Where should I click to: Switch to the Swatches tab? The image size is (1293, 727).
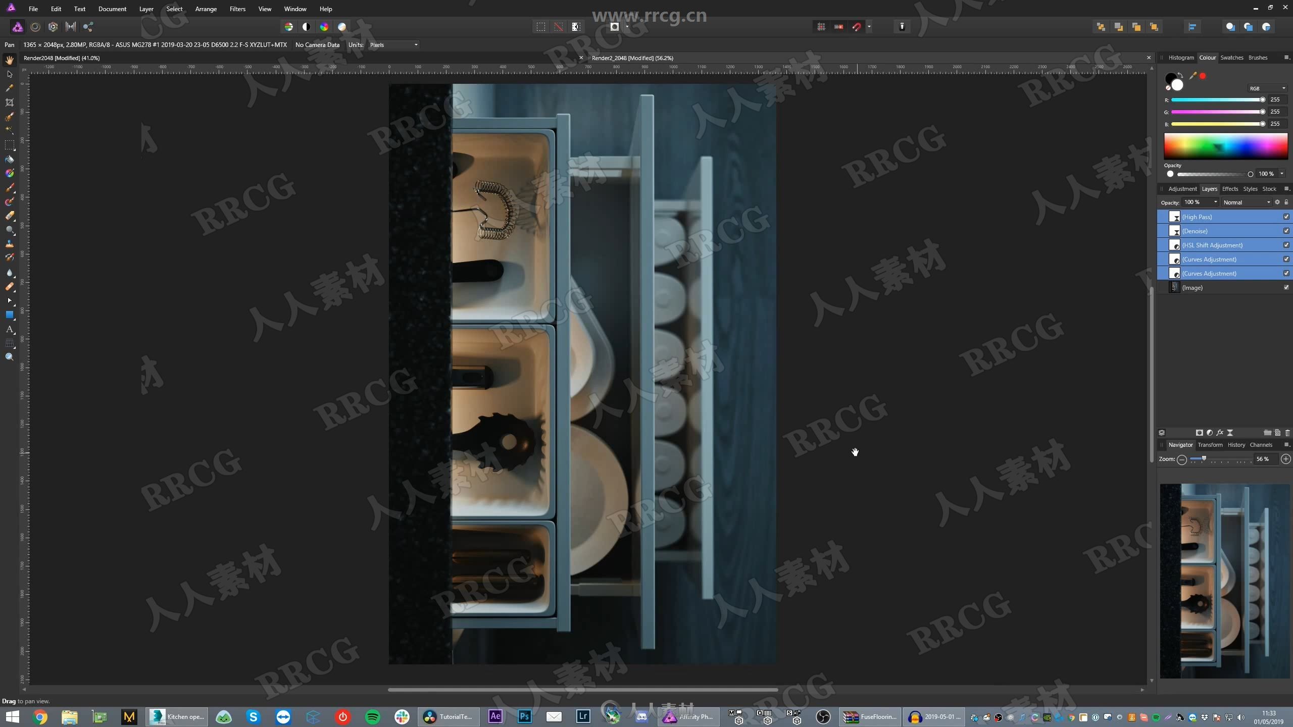point(1231,58)
